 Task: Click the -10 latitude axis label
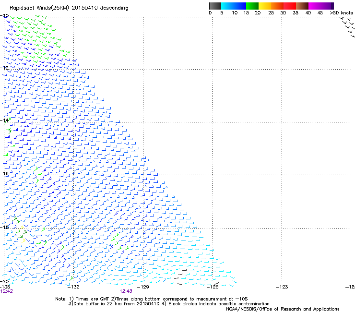click(x=4, y=16)
